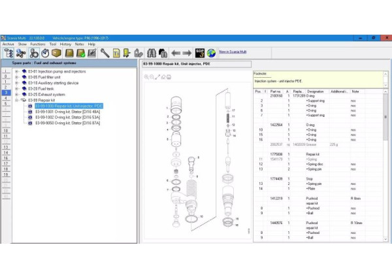Expand the 03-01 Injection pump and injectors node
This screenshot has width=392, height=279.
point(16,71)
